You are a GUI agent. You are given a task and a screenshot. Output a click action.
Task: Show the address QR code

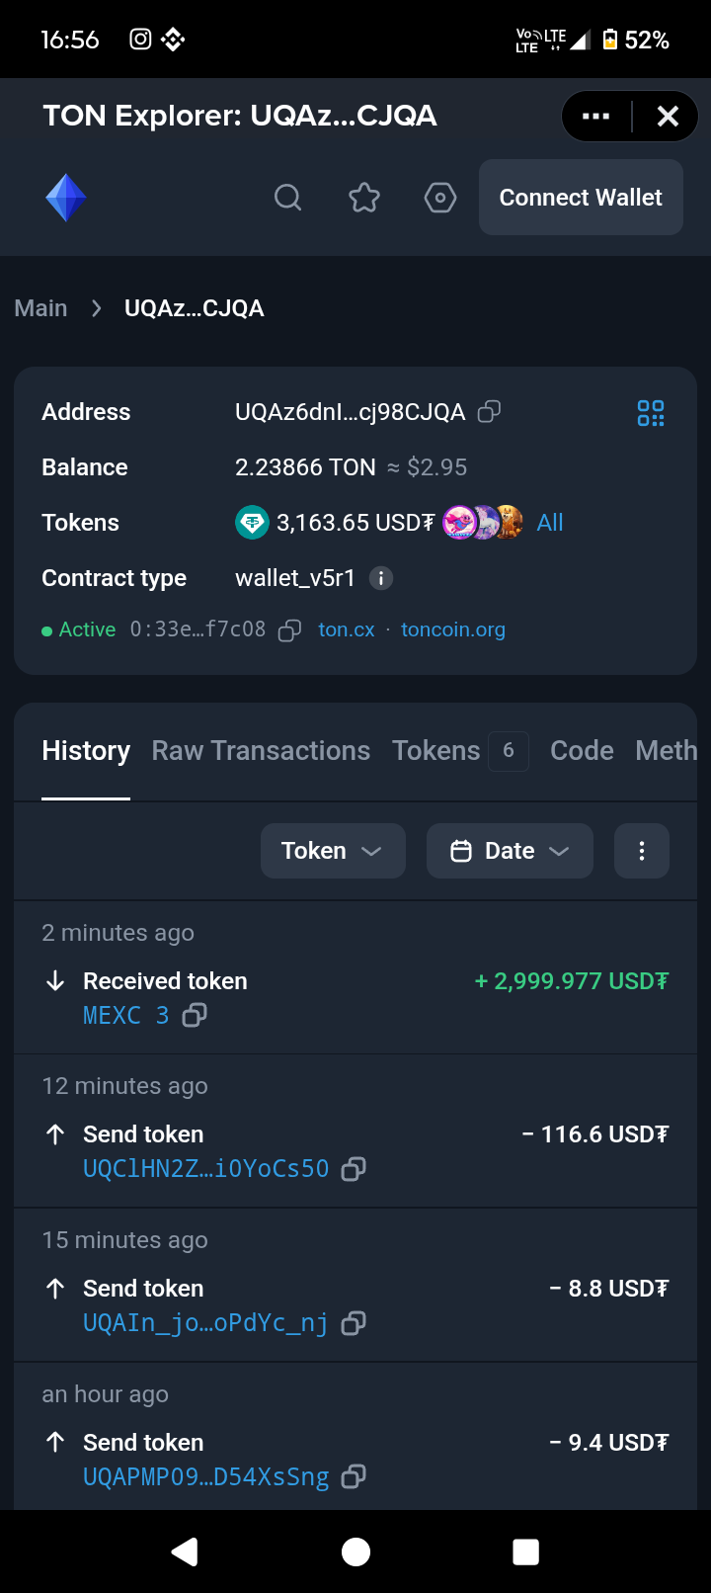tap(651, 413)
